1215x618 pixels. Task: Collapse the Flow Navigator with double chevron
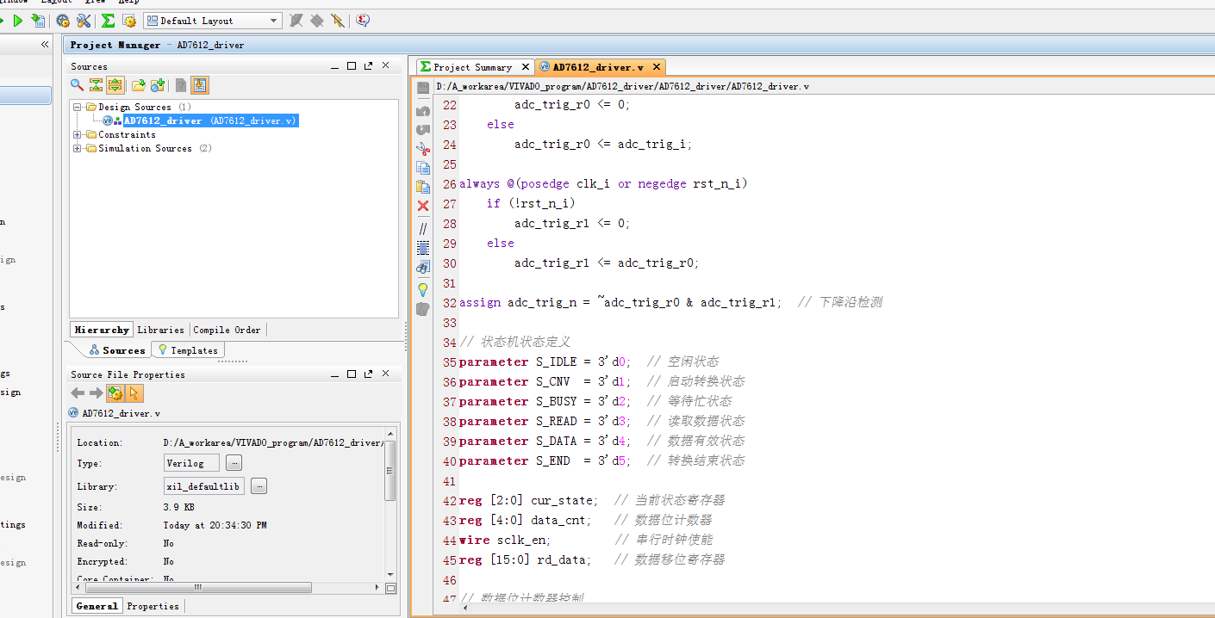coord(45,44)
